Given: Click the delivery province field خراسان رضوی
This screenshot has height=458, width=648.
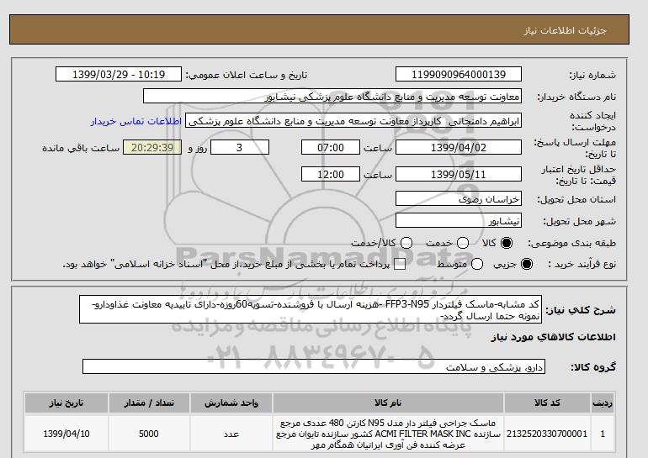Looking at the screenshot, I should point(459,199).
